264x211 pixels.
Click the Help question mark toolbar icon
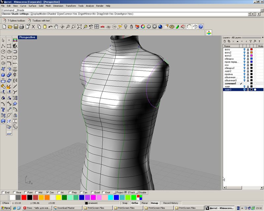200,26
